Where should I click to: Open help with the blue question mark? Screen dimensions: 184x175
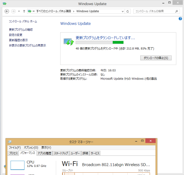(180, 19)
